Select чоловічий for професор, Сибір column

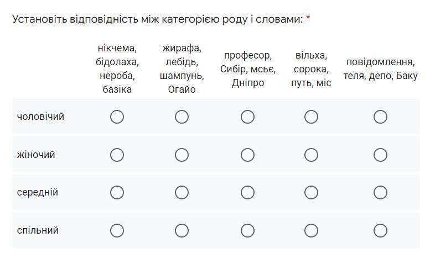[x=247, y=117]
